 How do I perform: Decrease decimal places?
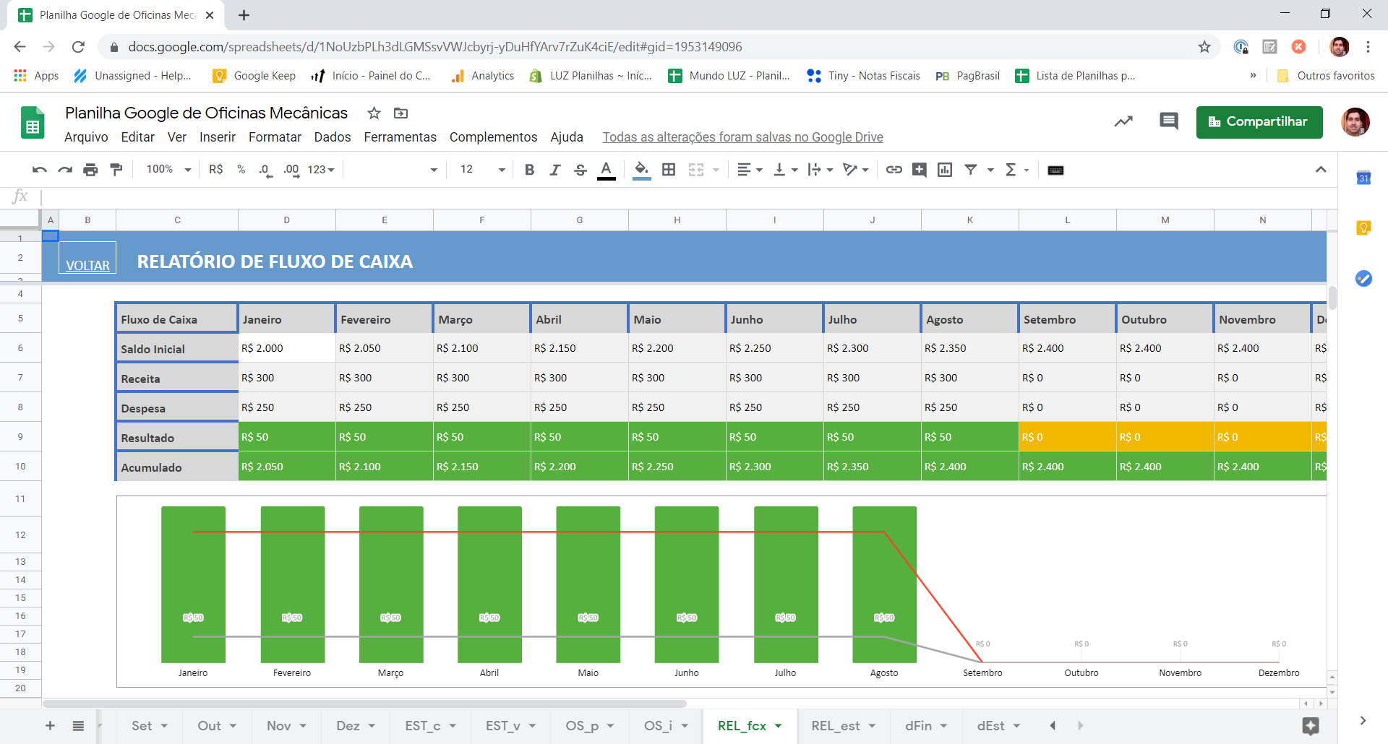point(265,170)
